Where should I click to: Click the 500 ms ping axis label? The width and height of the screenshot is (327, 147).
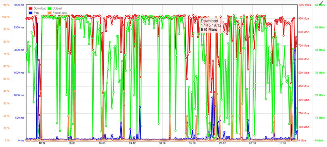click(20, 118)
